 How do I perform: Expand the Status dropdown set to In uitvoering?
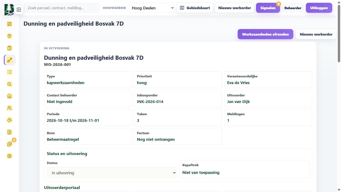[112, 173]
